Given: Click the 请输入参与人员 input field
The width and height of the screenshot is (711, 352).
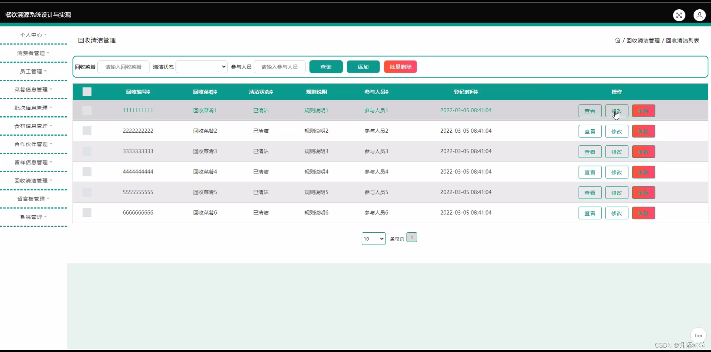Looking at the screenshot, I should pos(279,67).
